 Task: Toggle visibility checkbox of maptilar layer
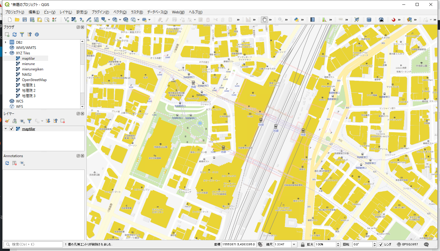tap(12, 129)
